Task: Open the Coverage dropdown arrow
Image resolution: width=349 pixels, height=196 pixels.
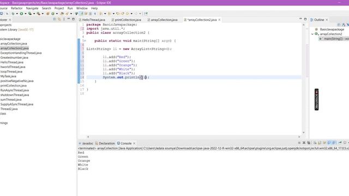Action: [x=34, y=14]
